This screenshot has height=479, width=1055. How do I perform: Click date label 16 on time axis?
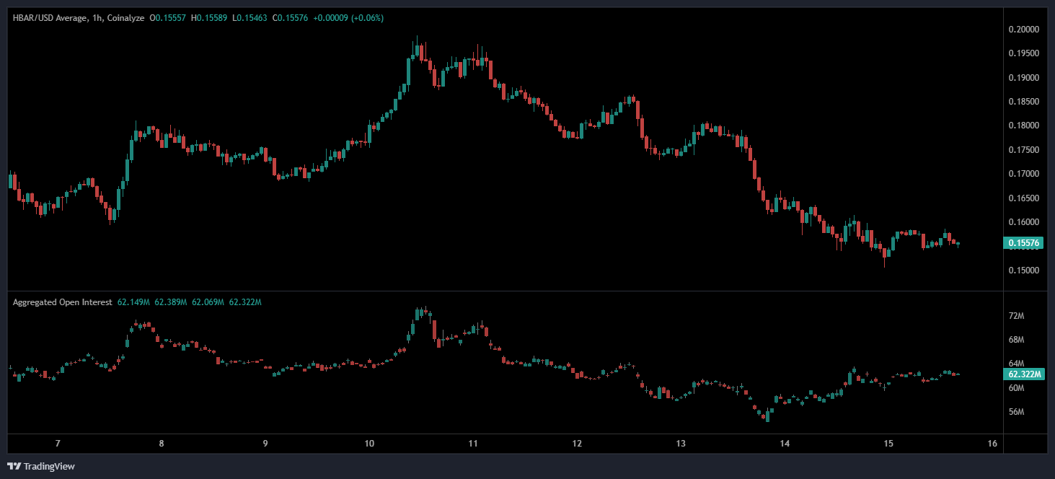tap(992, 444)
